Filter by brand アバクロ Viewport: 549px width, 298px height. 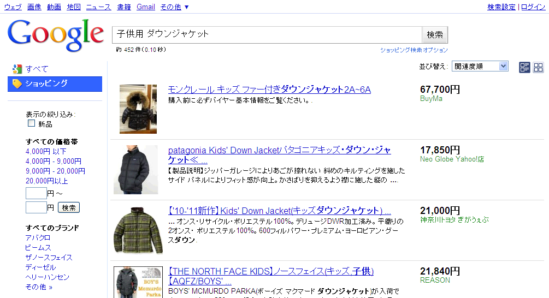[x=38, y=237]
